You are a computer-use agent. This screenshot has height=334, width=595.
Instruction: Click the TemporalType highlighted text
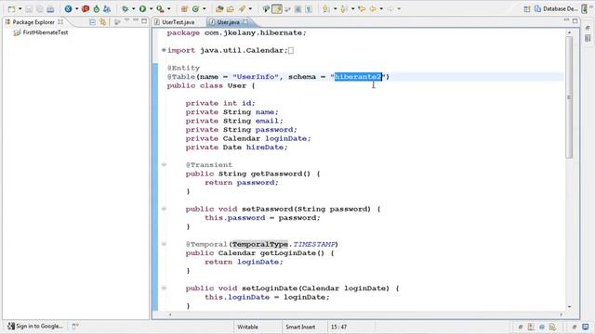(260, 244)
